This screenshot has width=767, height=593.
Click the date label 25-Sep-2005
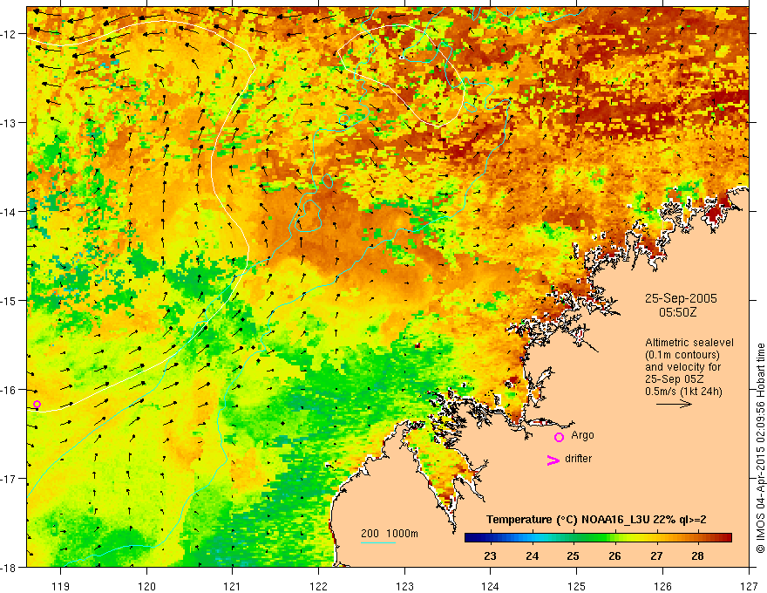(x=681, y=298)
